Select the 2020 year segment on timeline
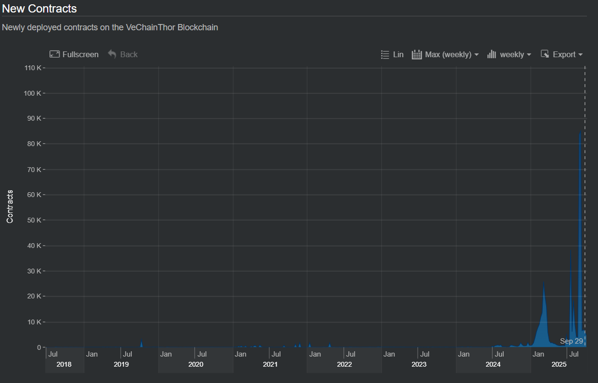Viewport: 598px width, 383px height. pos(196,365)
